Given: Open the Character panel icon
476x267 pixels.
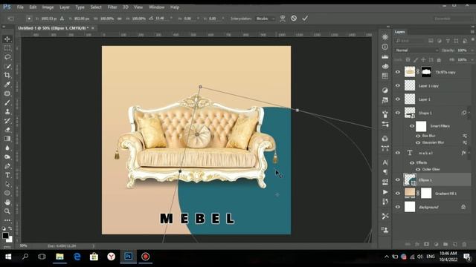Looking at the screenshot, I should [x=385, y=162].
